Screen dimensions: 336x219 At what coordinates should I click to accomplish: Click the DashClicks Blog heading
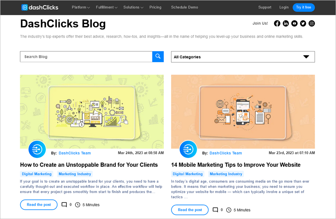[x=63, y=24]
